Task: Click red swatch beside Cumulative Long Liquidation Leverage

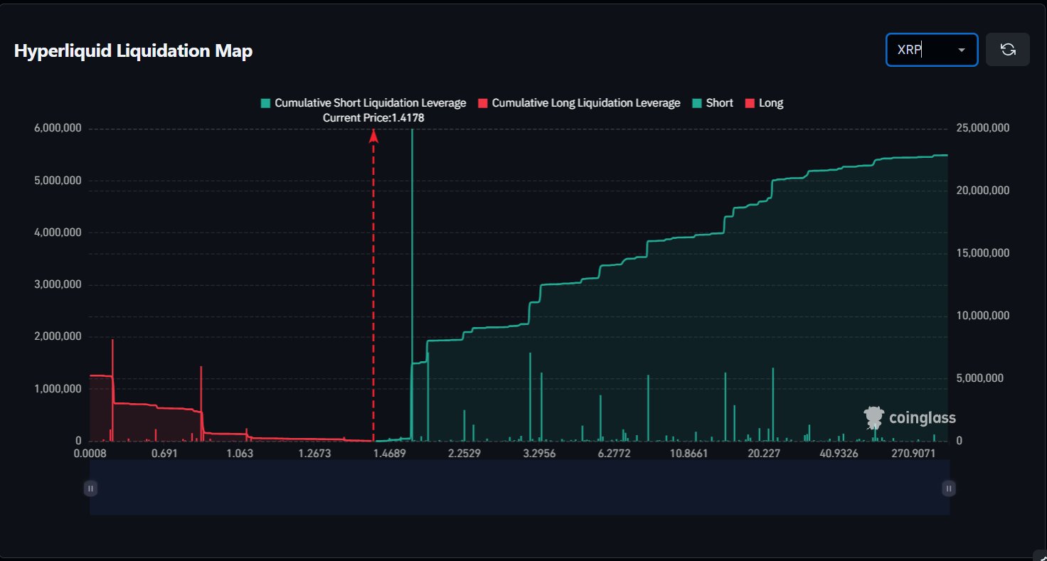Action: [x=483, y=103]
